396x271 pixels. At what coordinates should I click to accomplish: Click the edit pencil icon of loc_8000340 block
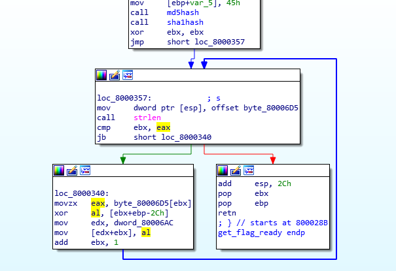point(72,170)
